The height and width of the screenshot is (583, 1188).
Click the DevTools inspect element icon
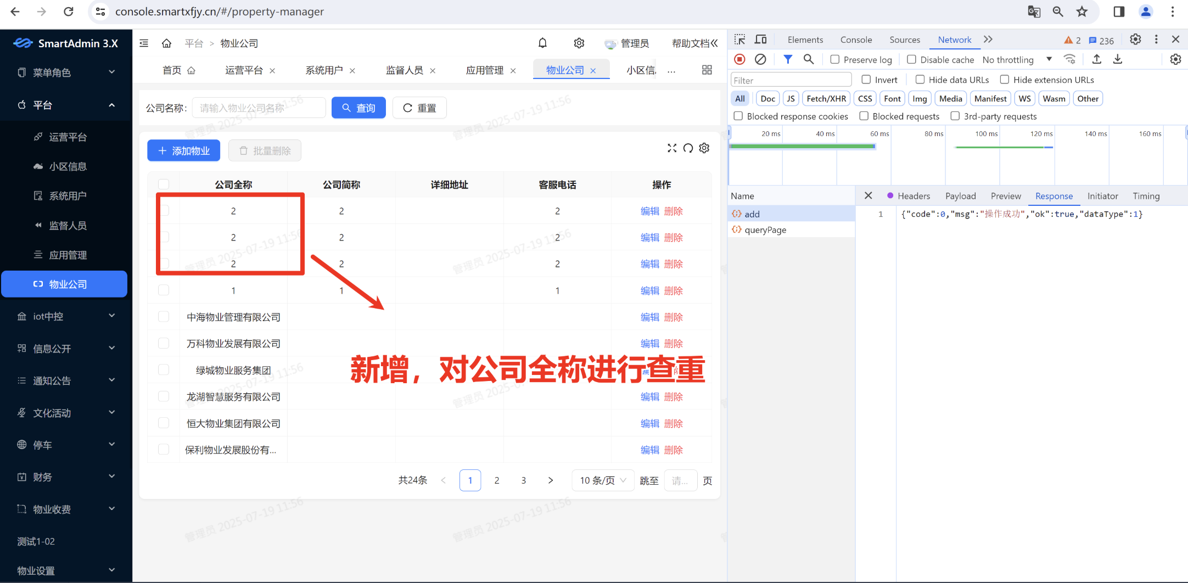[x=739, y=40]
